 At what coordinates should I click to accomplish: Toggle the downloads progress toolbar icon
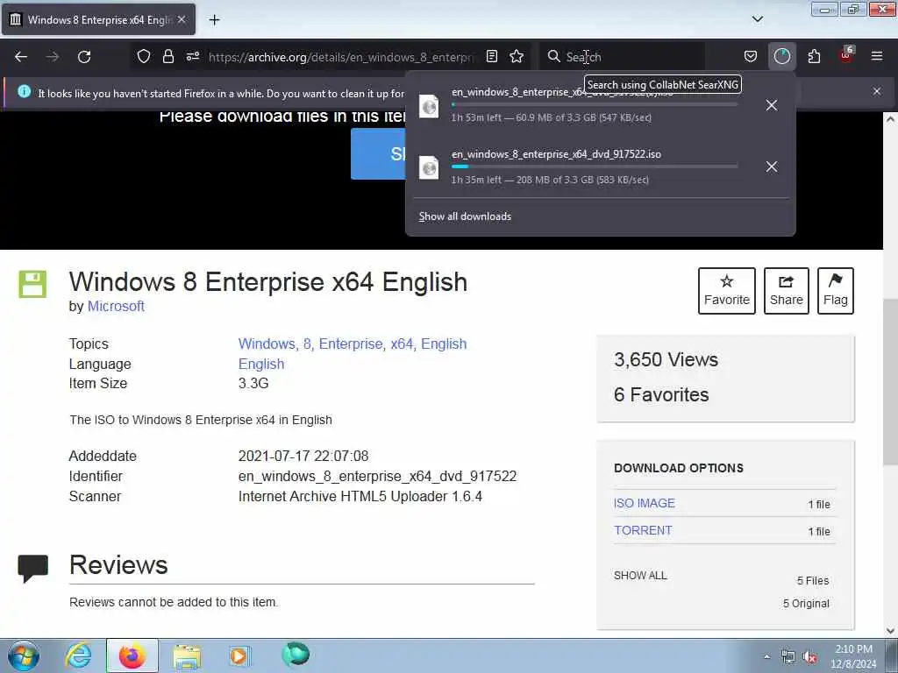781,56
